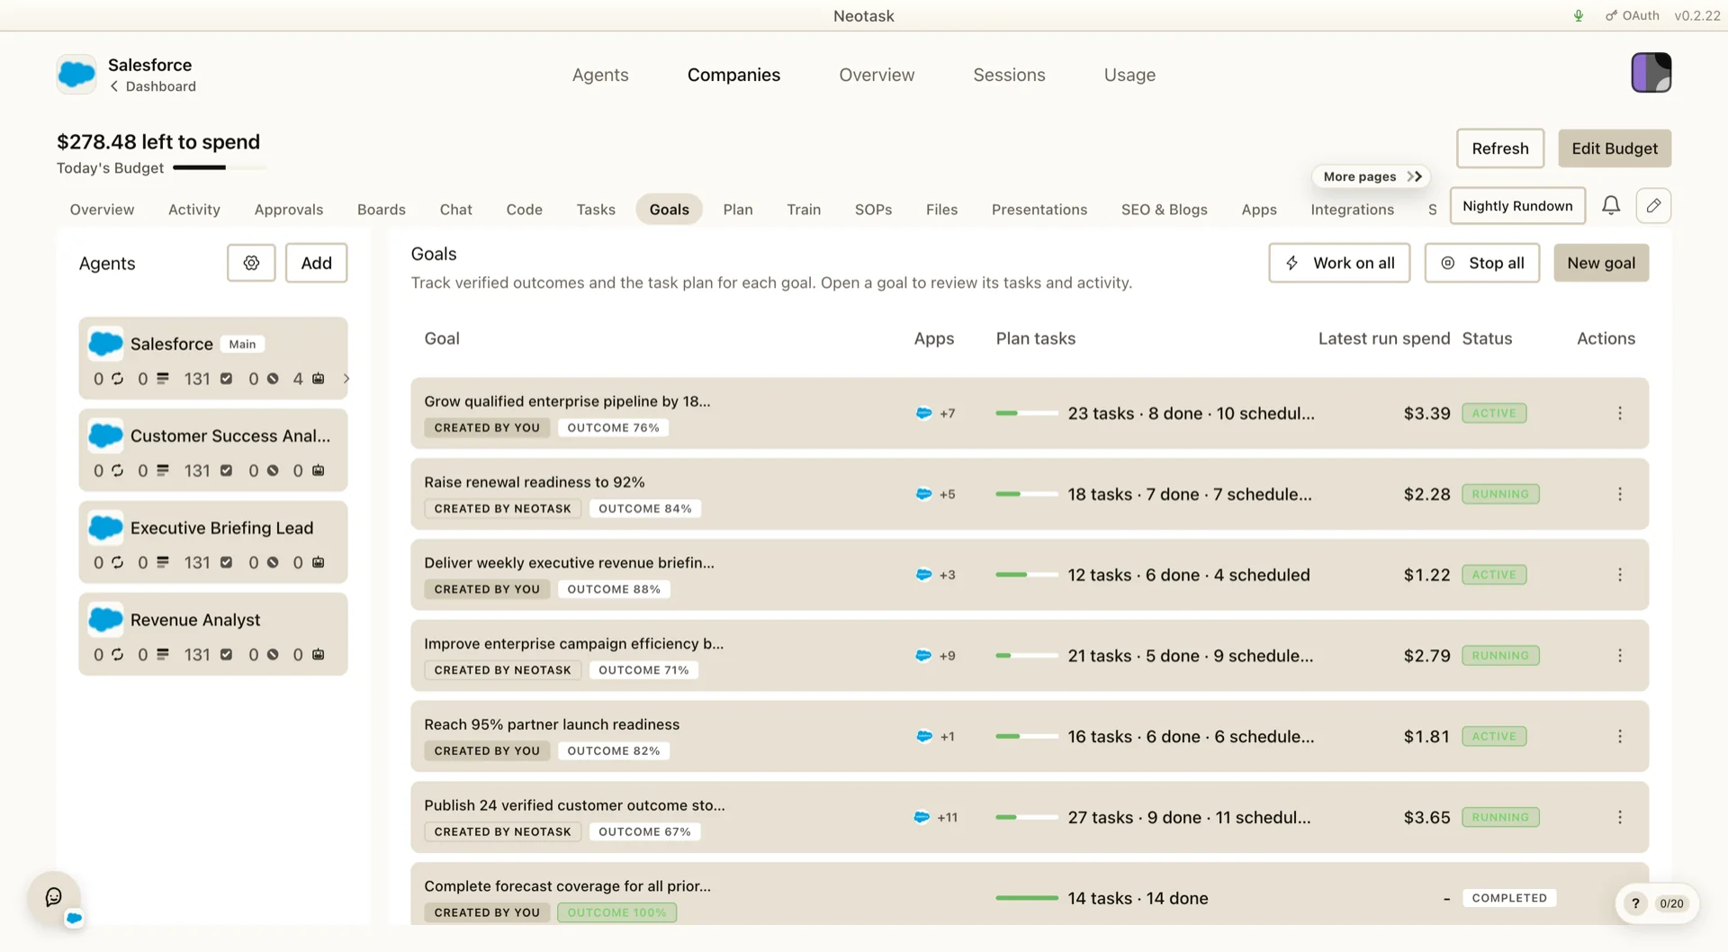Click Edit Budget button
This screenshot has height=952, width=1728.
(x=1615, y=148)
